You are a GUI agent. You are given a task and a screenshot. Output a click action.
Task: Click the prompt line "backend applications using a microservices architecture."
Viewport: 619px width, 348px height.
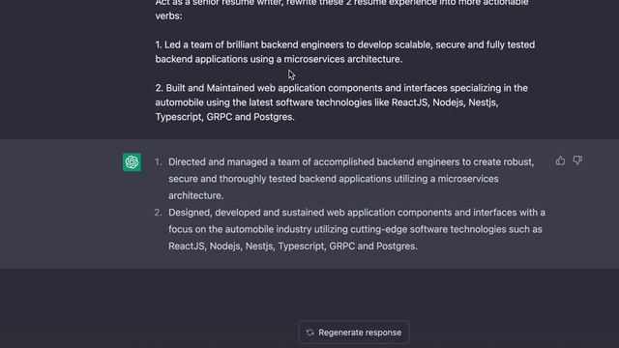pos(279,59)
